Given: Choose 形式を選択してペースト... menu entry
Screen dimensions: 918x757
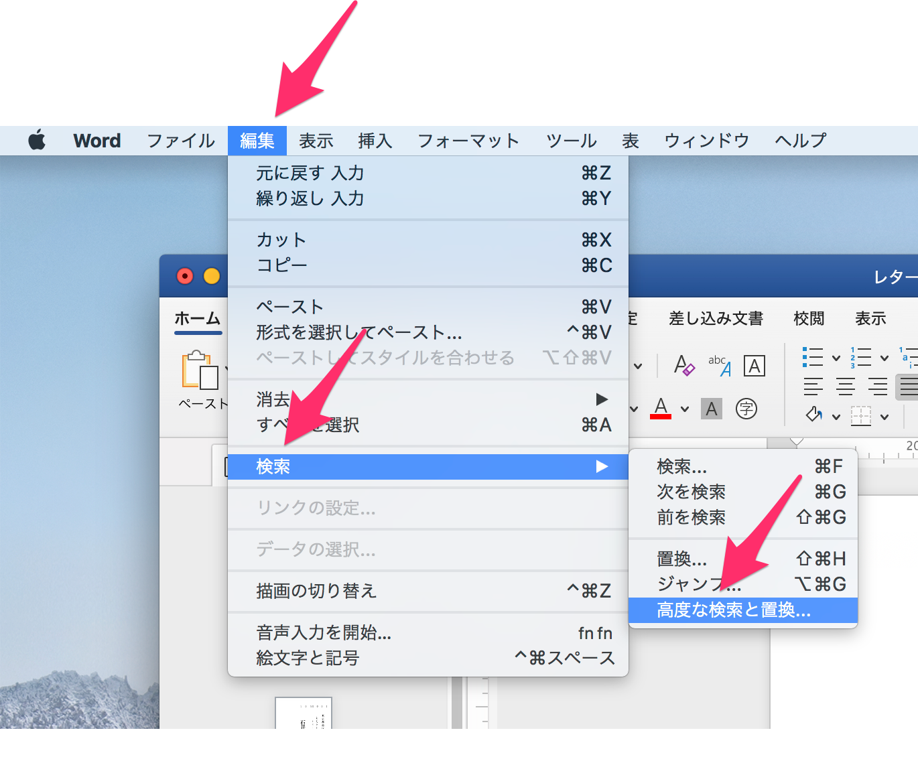Looking at the screenshot, I should [x=428, y=332].
